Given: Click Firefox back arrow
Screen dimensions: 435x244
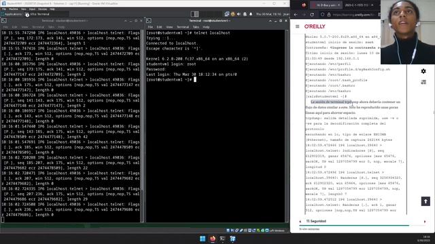Looking at the screenshot, I should [296, 15].
